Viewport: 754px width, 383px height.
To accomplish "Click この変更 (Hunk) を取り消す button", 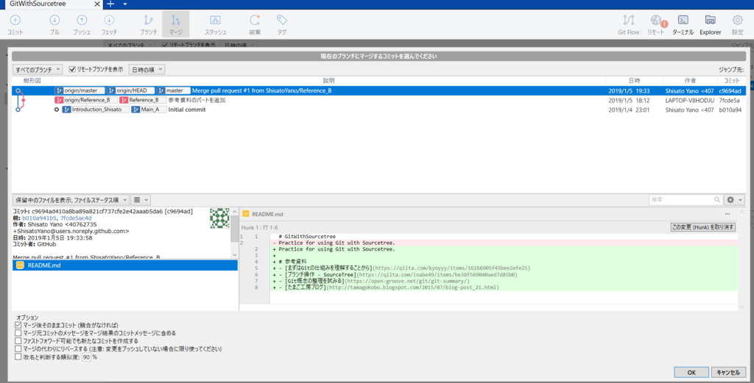I will 702,227.
